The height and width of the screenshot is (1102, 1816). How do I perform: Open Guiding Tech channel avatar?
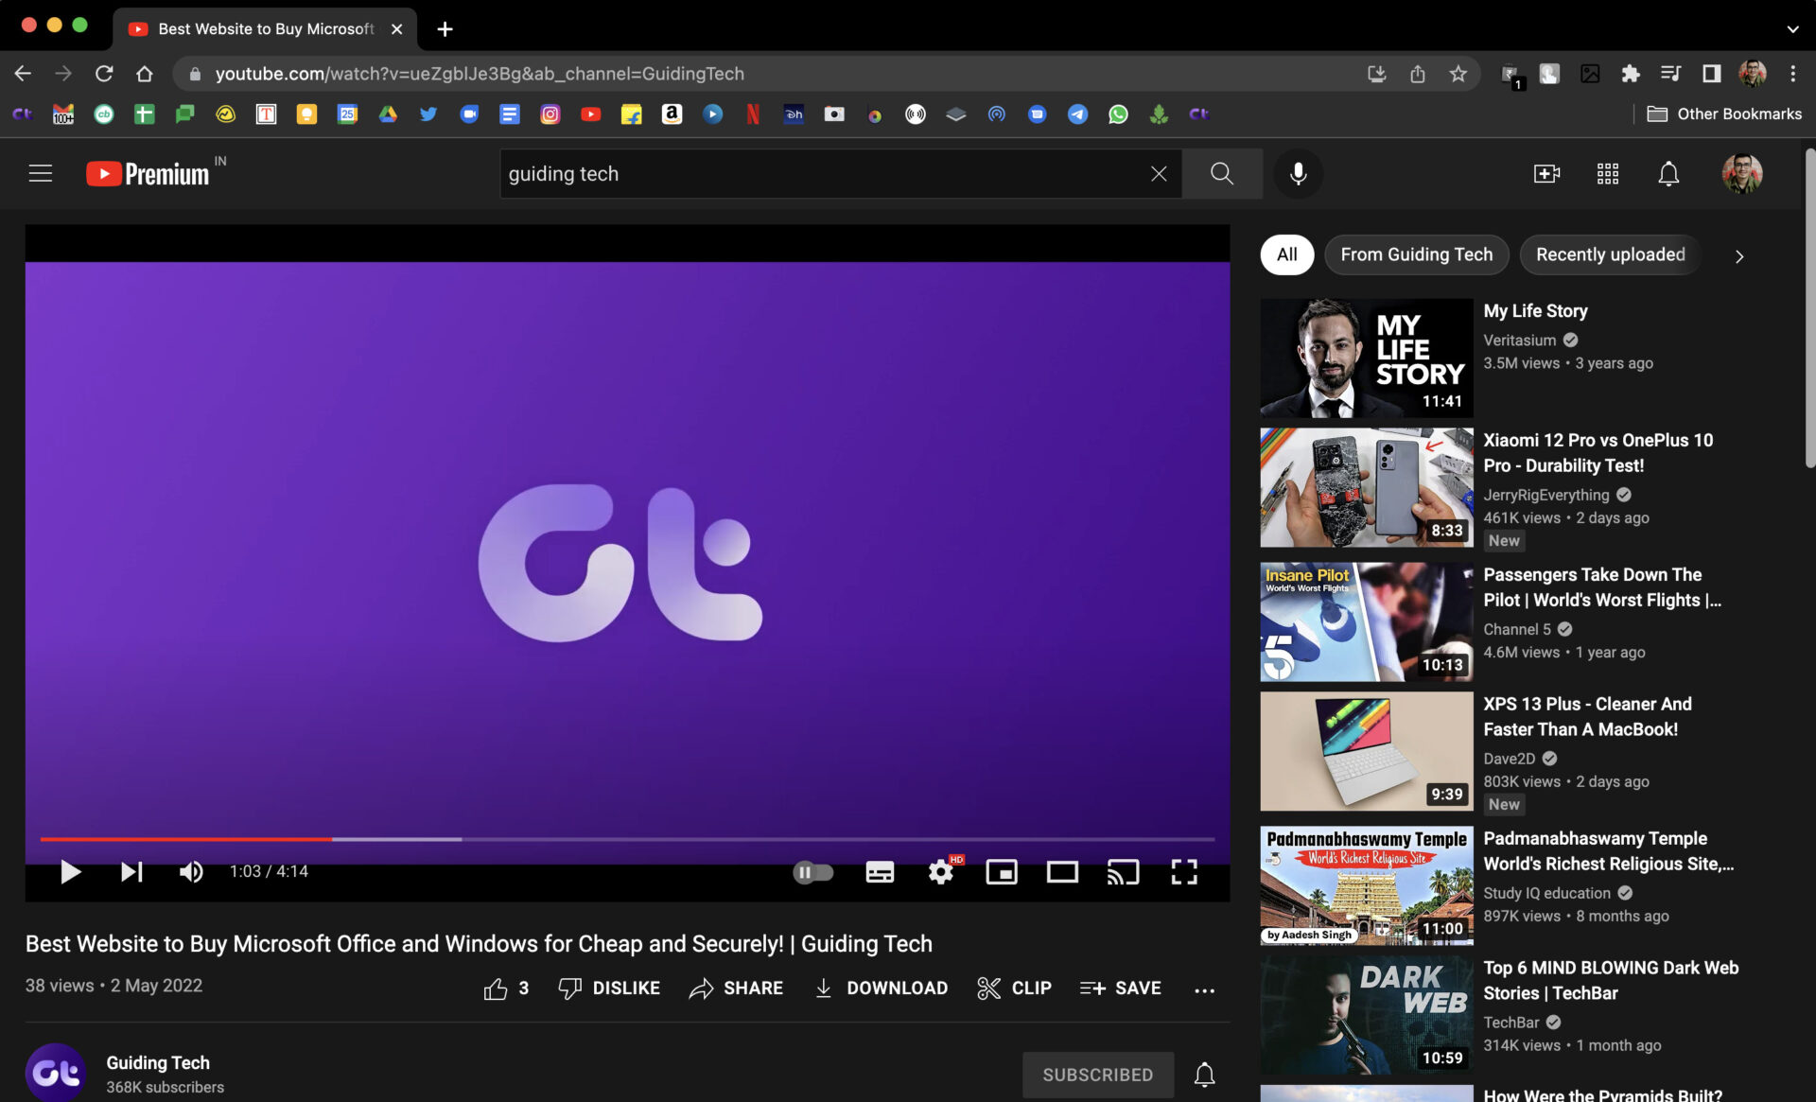coord(56,1073)
